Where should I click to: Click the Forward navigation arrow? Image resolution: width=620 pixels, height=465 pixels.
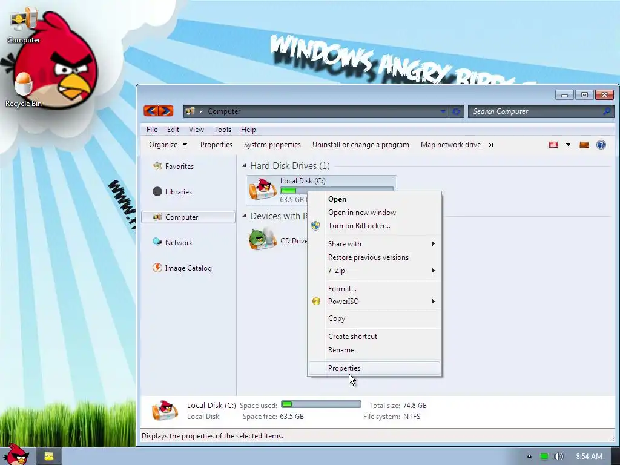[x=166, y=111]
